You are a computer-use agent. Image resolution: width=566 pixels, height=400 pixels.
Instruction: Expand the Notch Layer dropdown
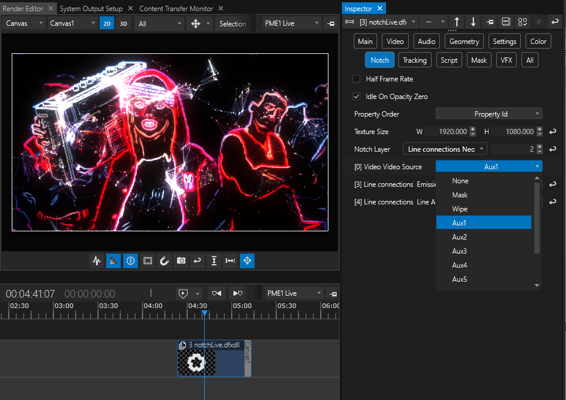(x=445, y=149)
